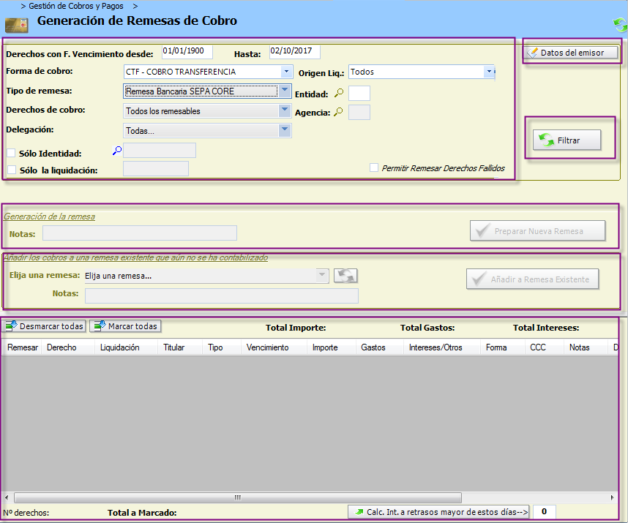Open Tipo de remesa dropdown
This screenshot has width=628, height=523.
tap(285, 91)
